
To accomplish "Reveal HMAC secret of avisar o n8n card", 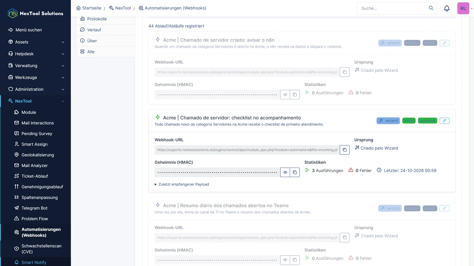I will 285,95.
